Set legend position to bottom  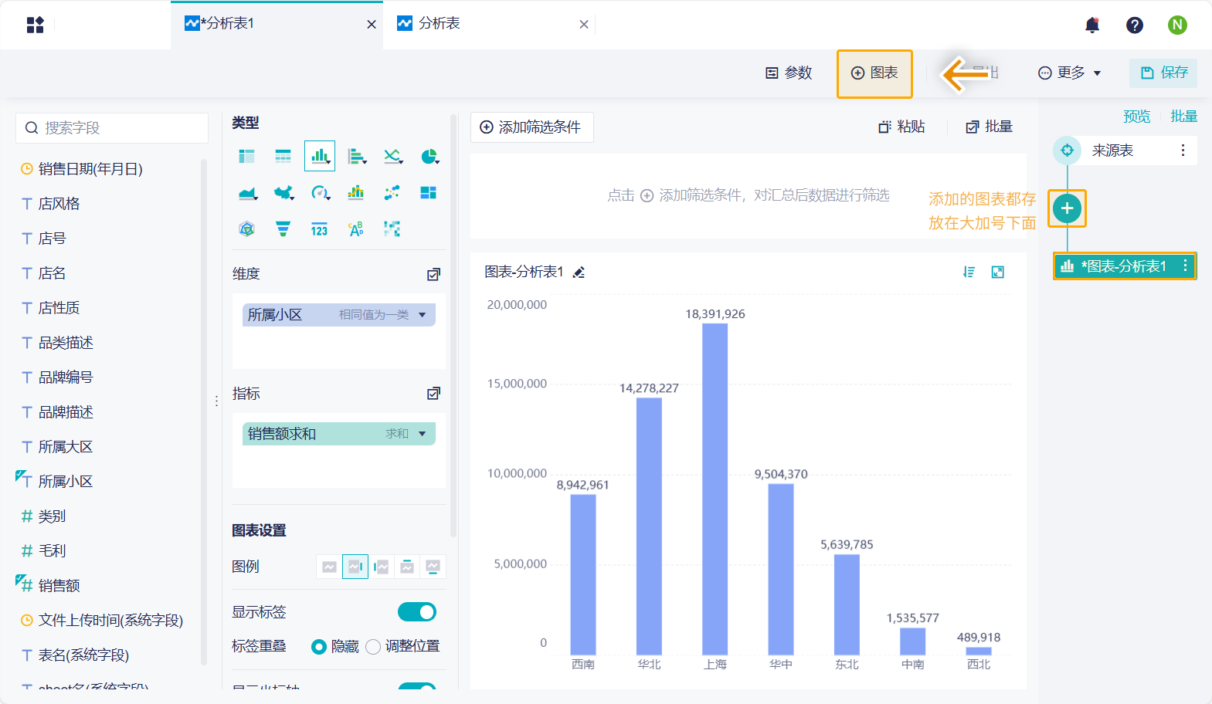(x=433, y=567)
